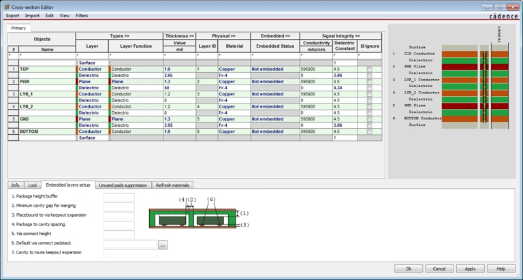Click the dielectric constant 4.34 cell

345,88
